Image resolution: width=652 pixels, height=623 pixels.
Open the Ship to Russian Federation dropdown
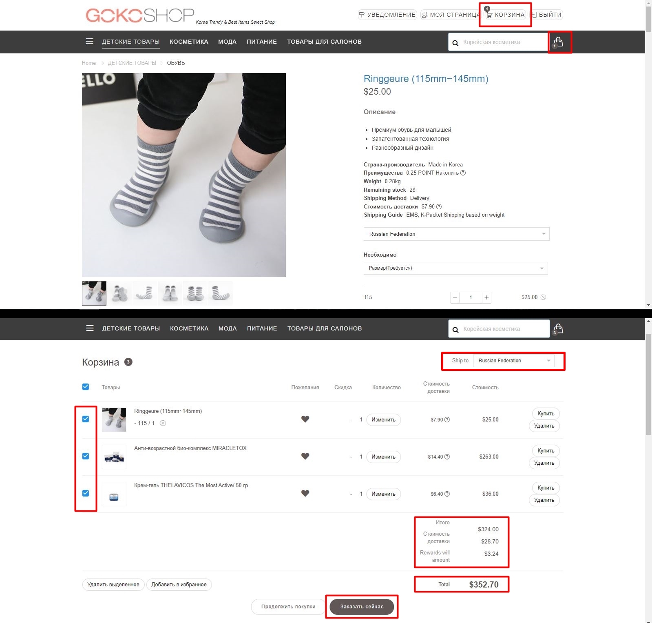[x=514, y=361]
